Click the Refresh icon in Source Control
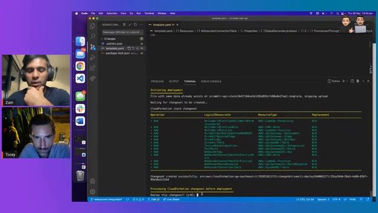This screenshot has height=213, width=378. coord(135,25)
